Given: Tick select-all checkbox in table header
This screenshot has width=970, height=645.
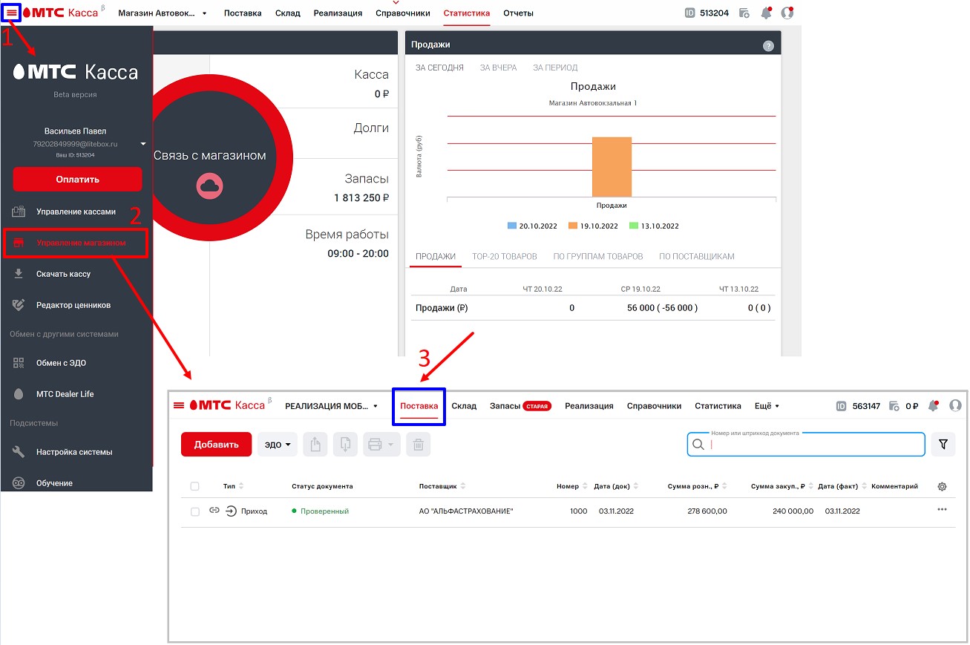Looking at the screenshot, I should click(x=195, y=487).
